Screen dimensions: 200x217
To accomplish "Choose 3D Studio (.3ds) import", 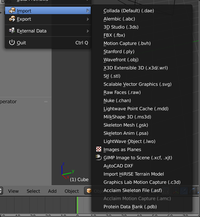I will [x=142, y=27].
